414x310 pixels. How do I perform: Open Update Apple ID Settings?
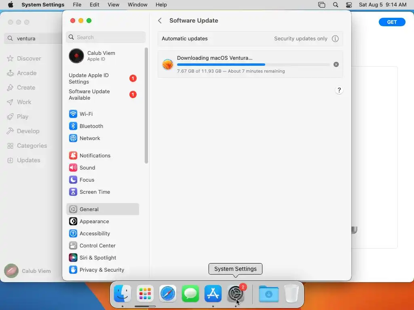(x=102, y=79)
